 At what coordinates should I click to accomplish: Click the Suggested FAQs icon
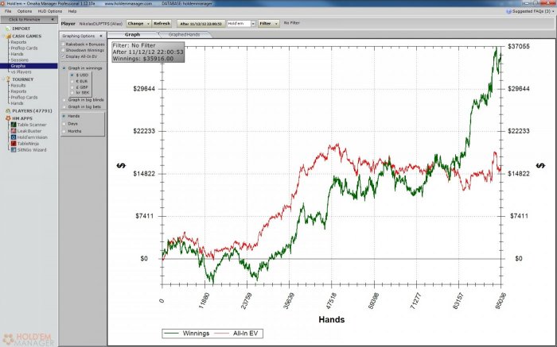pos(509,11)
